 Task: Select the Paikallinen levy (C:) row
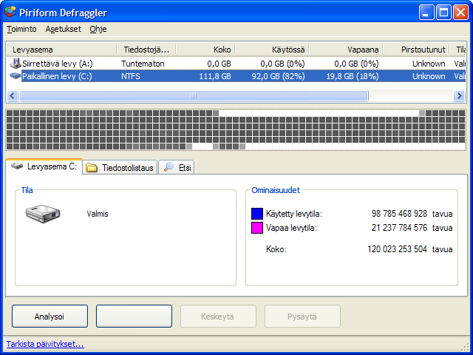click(x=236, y=75)
